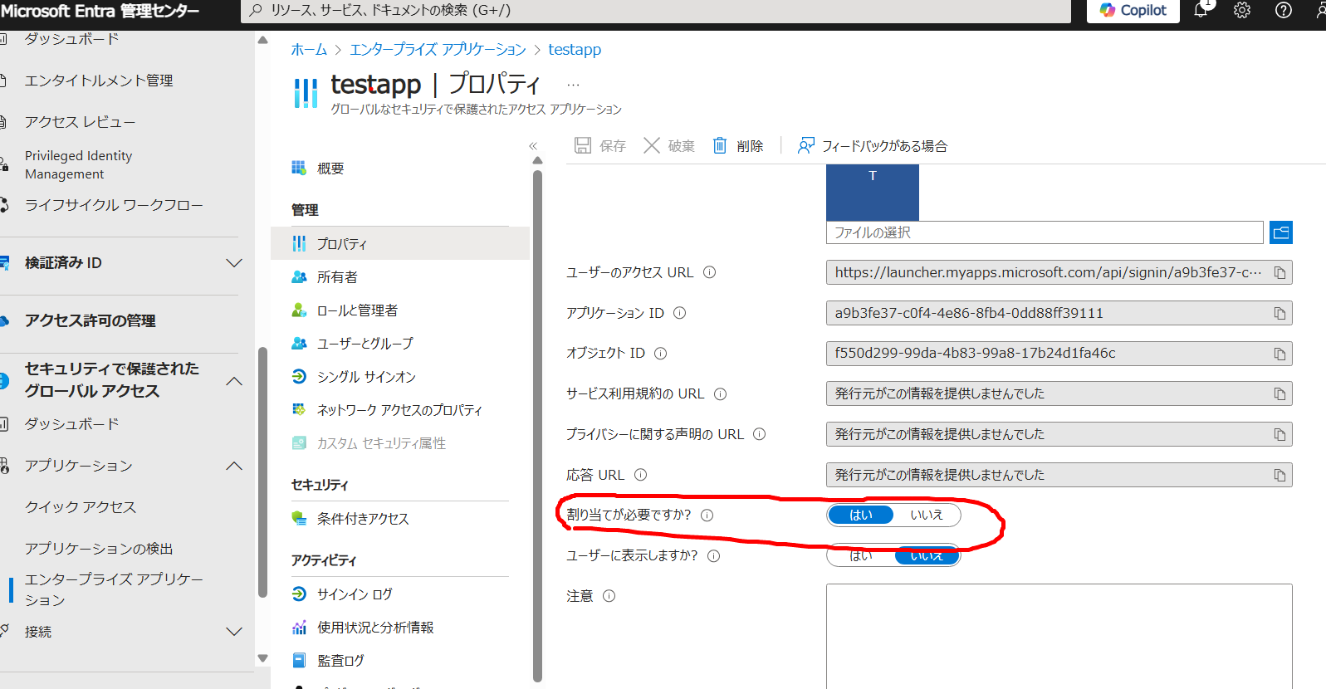Open Privileged Identity Management in navigation
This screenshot has height=689, width=1326.
pos(79,165)
